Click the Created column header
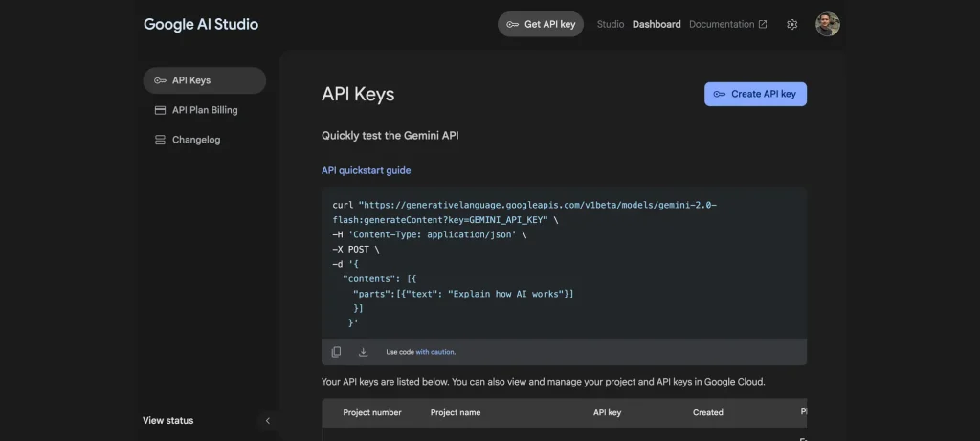This screenshot has height=441, width=980. 708,412
